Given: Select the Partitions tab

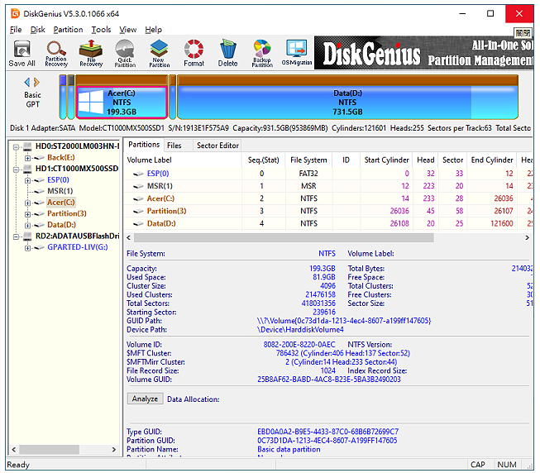Looking at the screenshot, I should (144, 145).
